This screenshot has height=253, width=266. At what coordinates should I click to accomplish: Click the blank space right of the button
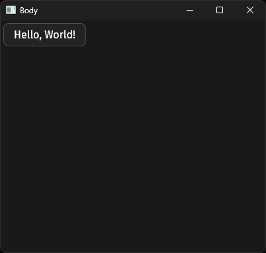click(175, 34)
